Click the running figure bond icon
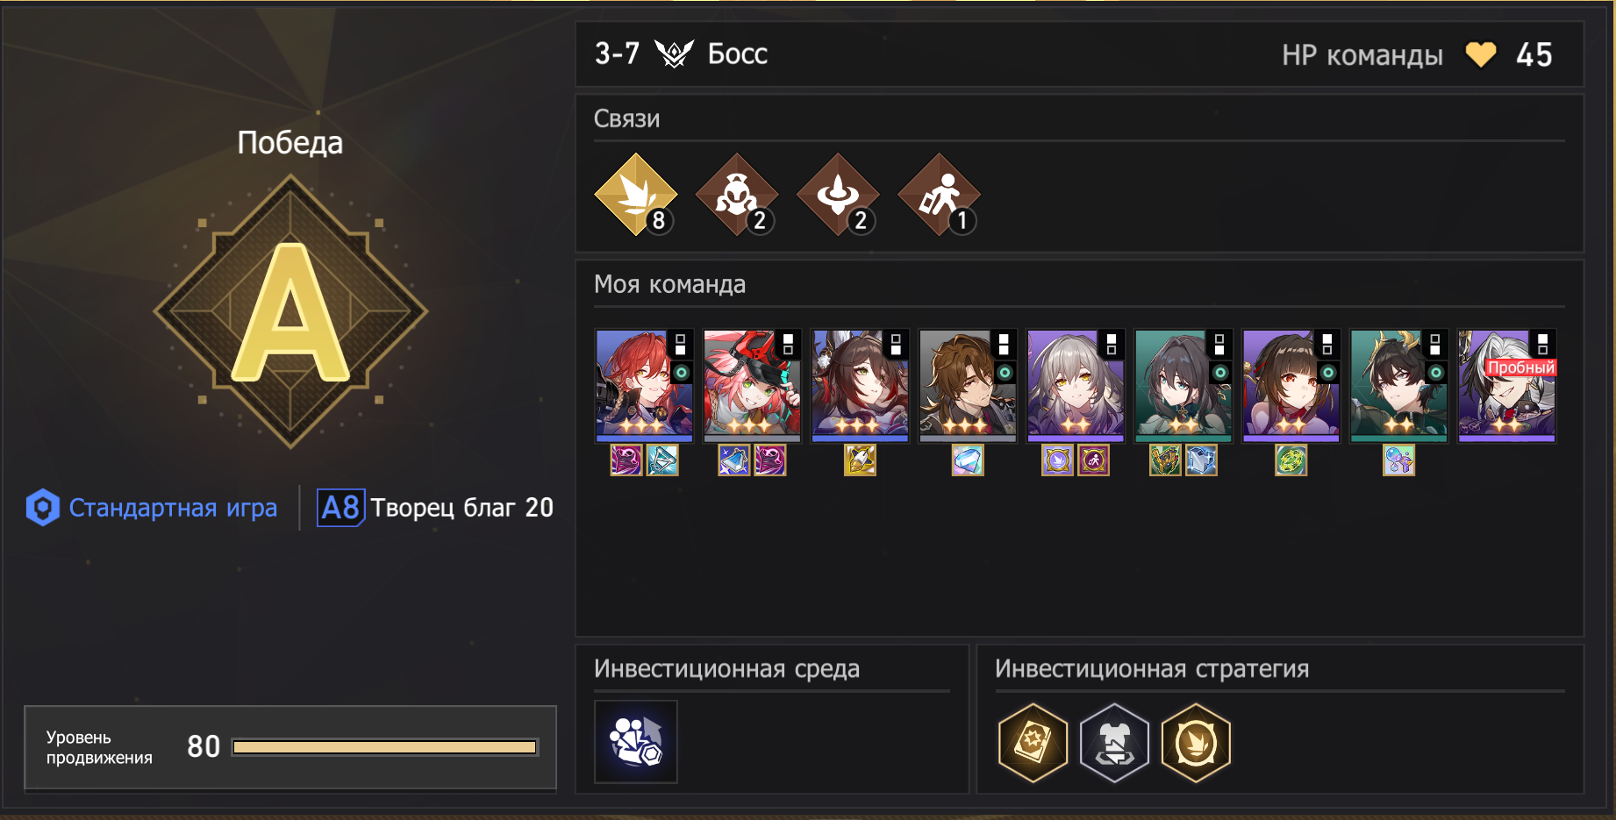The width and height of the screenshot is (1616, 820). [940, 195]
